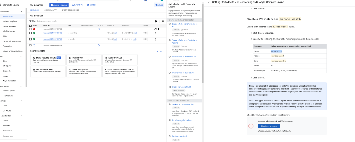Open 'Schedule regular backups' tutorial

181,120
